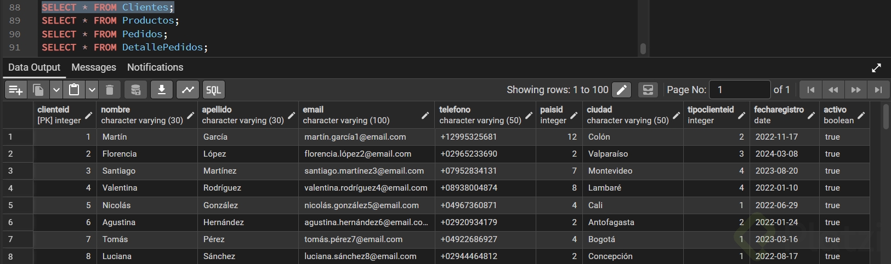Go to the last results page

878,90
